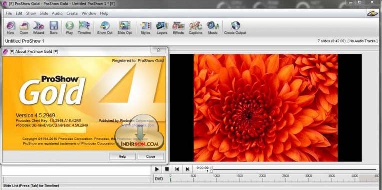Jump to previous slide in preview
382x190 pixels.
(x=177, y=169)
